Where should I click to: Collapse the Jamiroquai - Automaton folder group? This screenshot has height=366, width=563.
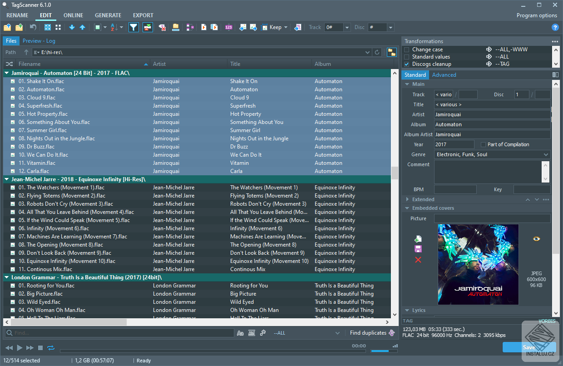7,73
